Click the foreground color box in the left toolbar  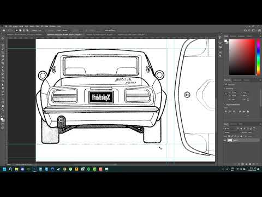(2, 119)
